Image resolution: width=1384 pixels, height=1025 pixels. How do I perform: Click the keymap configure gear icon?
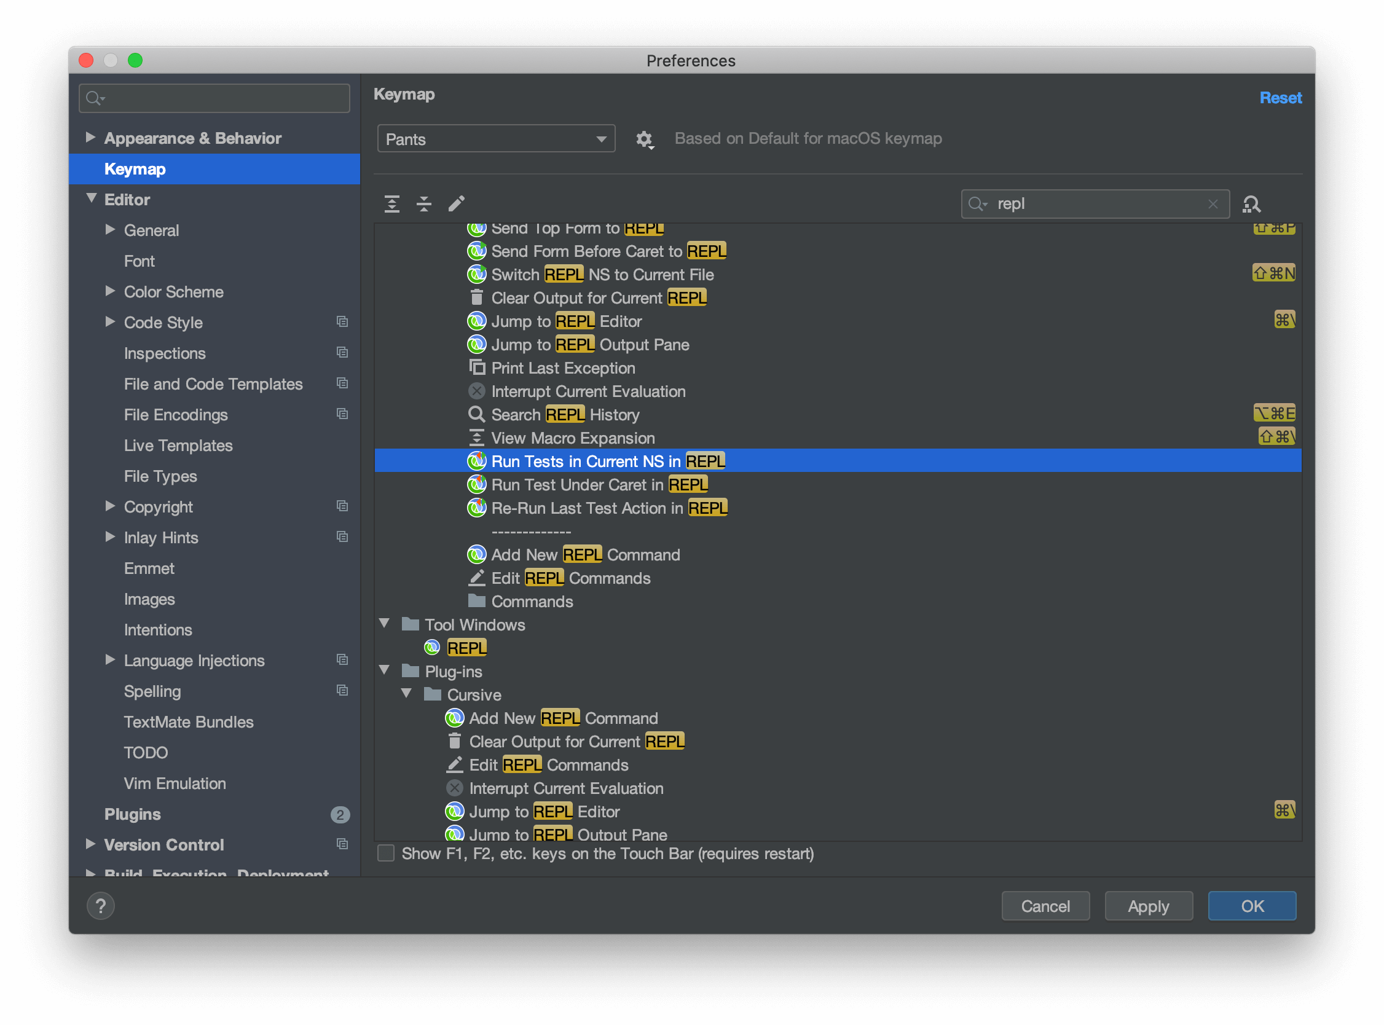click(644, 137)
